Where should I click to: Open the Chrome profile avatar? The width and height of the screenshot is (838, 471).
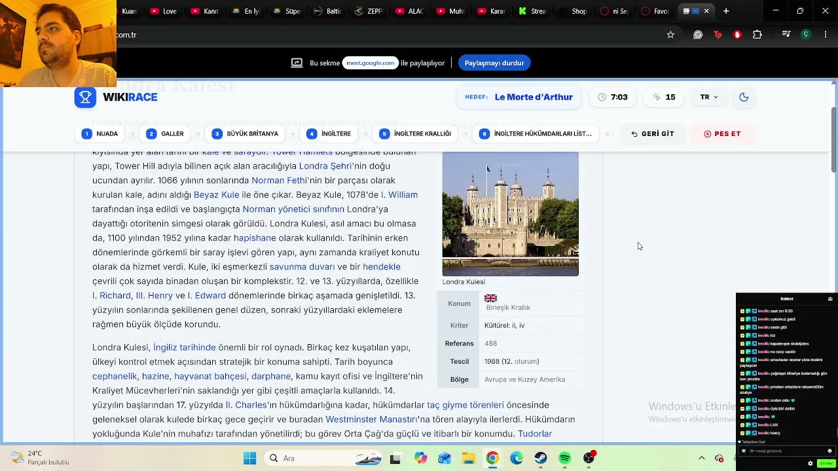coord(807,35)
